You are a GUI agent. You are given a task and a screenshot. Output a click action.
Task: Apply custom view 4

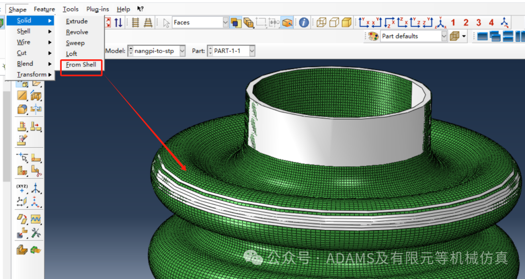491,22
